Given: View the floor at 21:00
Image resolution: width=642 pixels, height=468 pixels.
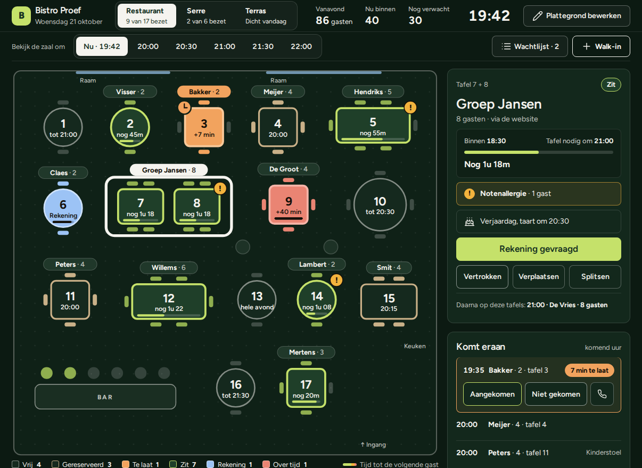Looking at the screenshot, I should [x=225, y=46].
